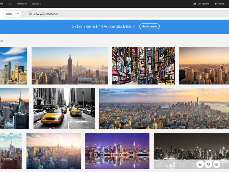Image resolution: width=229 pixels, height=172 pixels.
Task: Open the Premium menu item
Action: click(x=22, y=4)
